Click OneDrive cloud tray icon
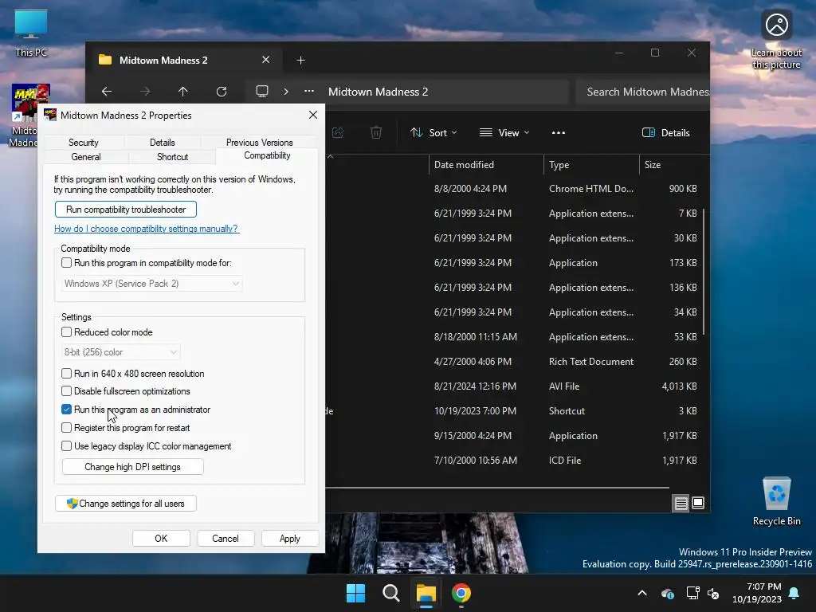This screenshot has width=816, height=612. pos(668,593)
